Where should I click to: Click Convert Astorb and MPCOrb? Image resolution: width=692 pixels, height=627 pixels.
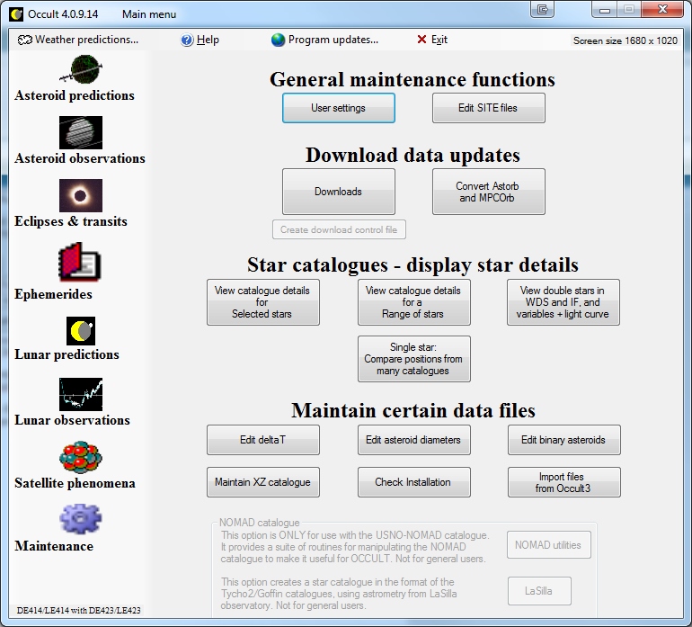(x=489, y=192)
